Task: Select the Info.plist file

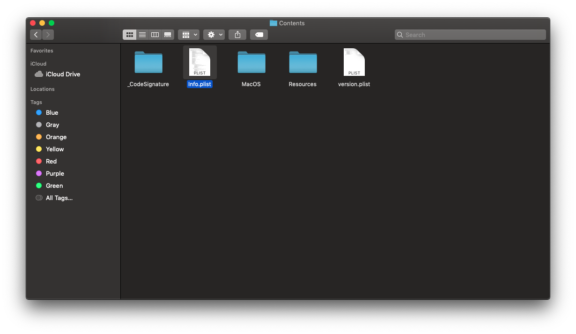Action: coord(200,67)
